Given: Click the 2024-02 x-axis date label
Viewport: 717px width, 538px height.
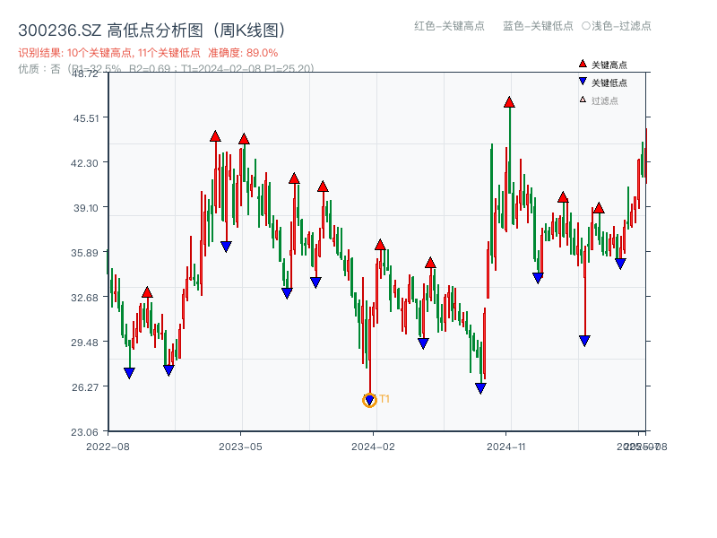Looking at the screenshot, I should tap(373, 447).
